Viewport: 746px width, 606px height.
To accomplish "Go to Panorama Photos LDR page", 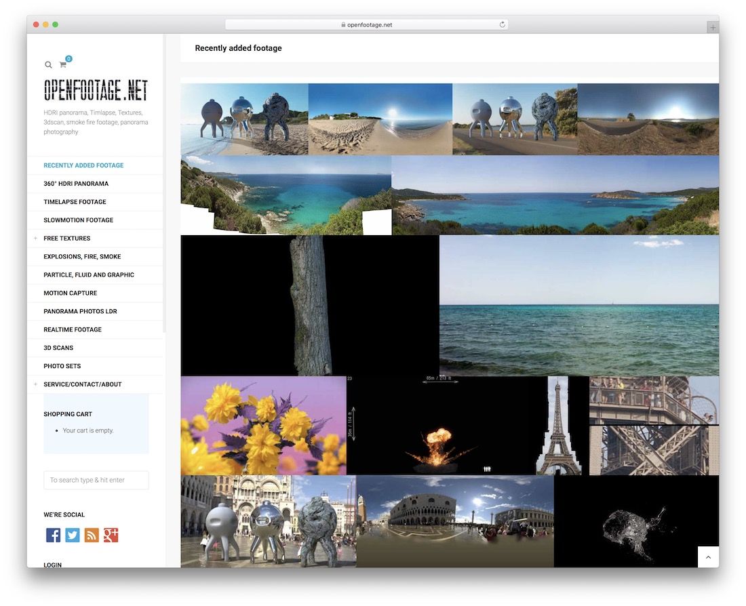I will pyautogui.click(x=81, y=311).
